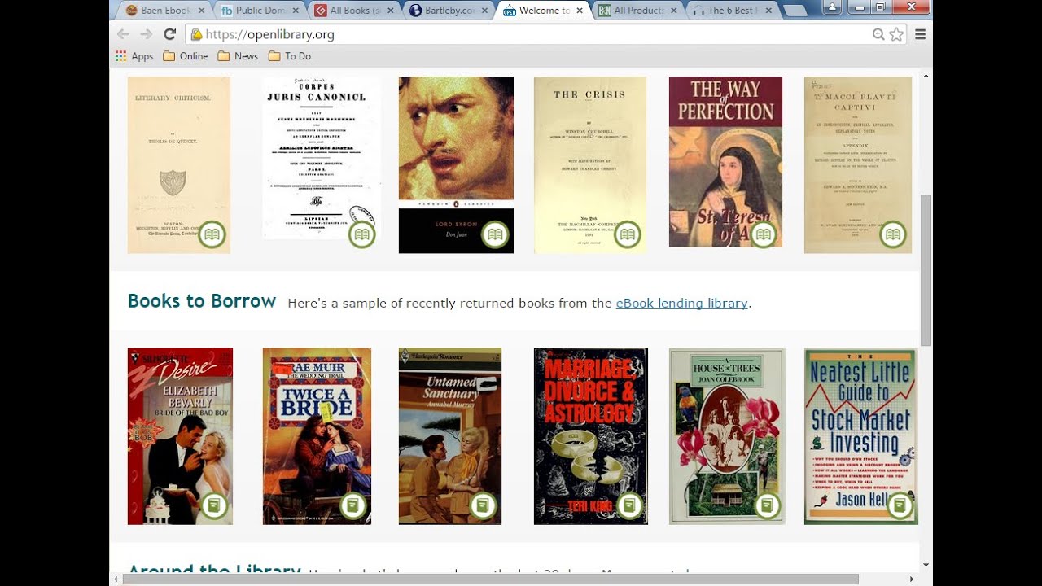Open the Untamed Sanctuary cover

450,436
